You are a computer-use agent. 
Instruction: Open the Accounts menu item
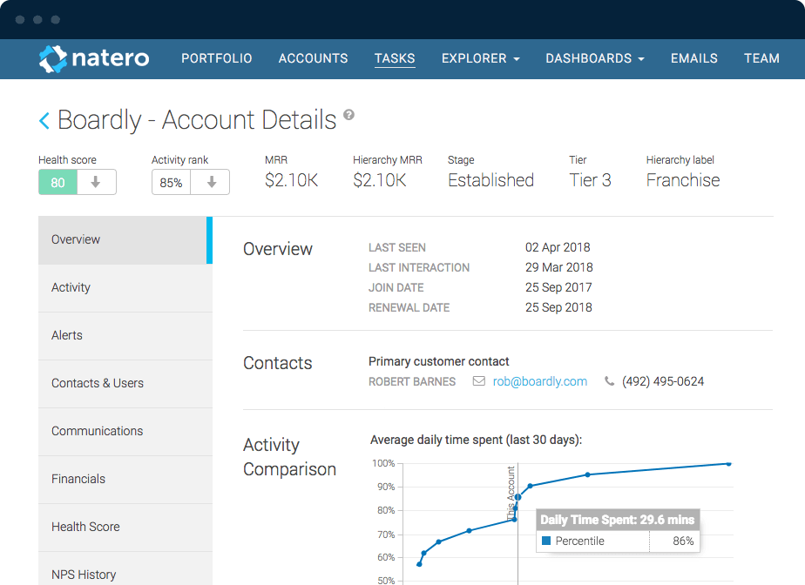pos(313,58)
